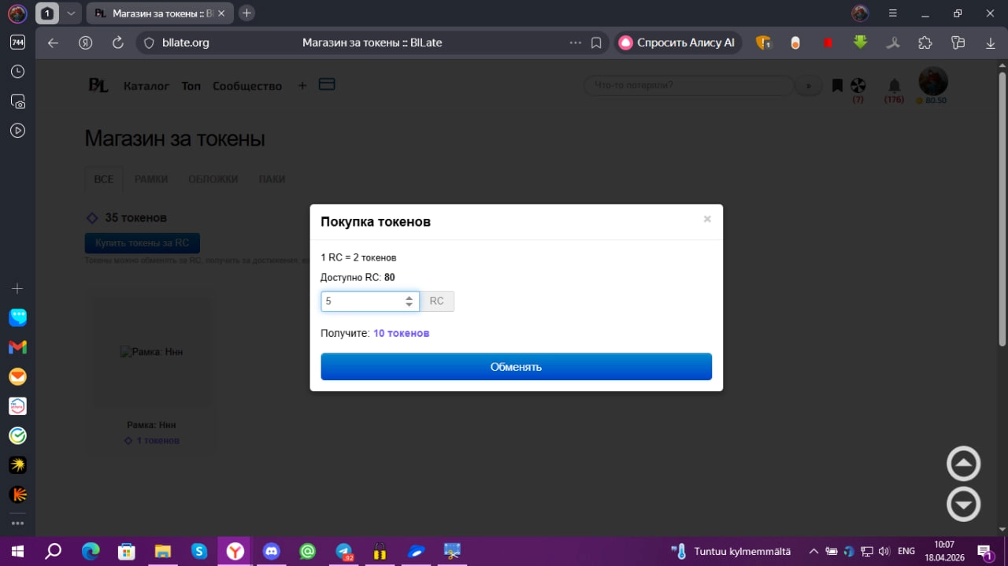Open the extensions puzzle piece menu

pyautogui.click(x=925, y=43)
